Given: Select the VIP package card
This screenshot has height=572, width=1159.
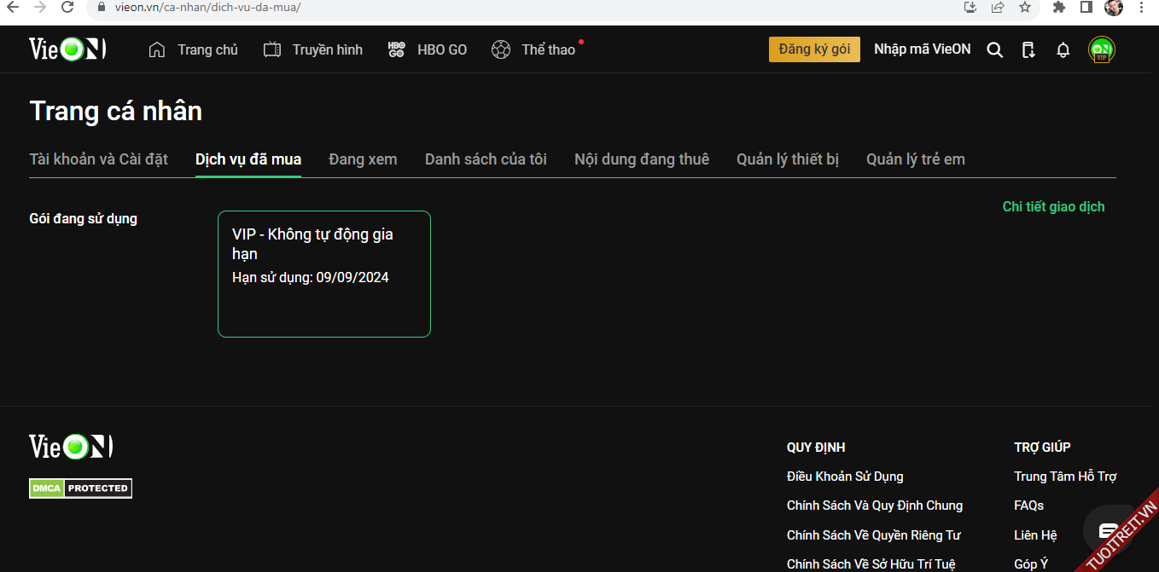Looking at the screenshot, I should (324, 274).
